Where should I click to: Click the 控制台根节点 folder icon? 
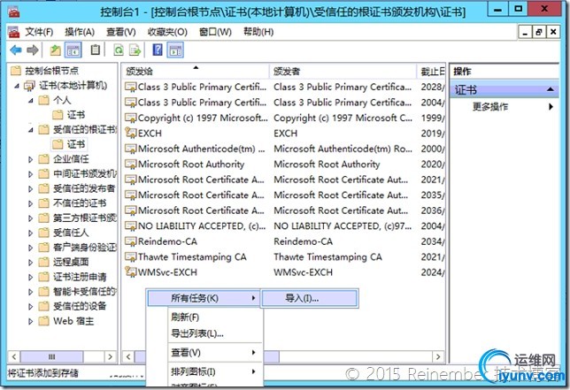[16, 71]
